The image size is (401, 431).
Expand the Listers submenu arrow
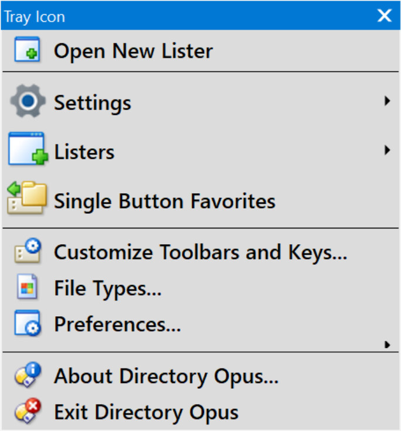(x=387, y=151)
